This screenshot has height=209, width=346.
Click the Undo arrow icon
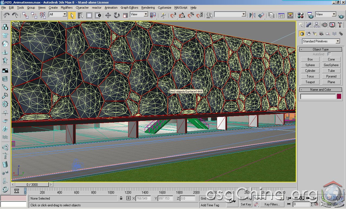[x=6, y=15]
